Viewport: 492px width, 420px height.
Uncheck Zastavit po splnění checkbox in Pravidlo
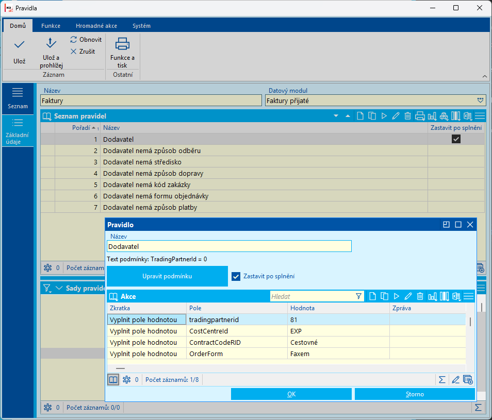(236, 276)
